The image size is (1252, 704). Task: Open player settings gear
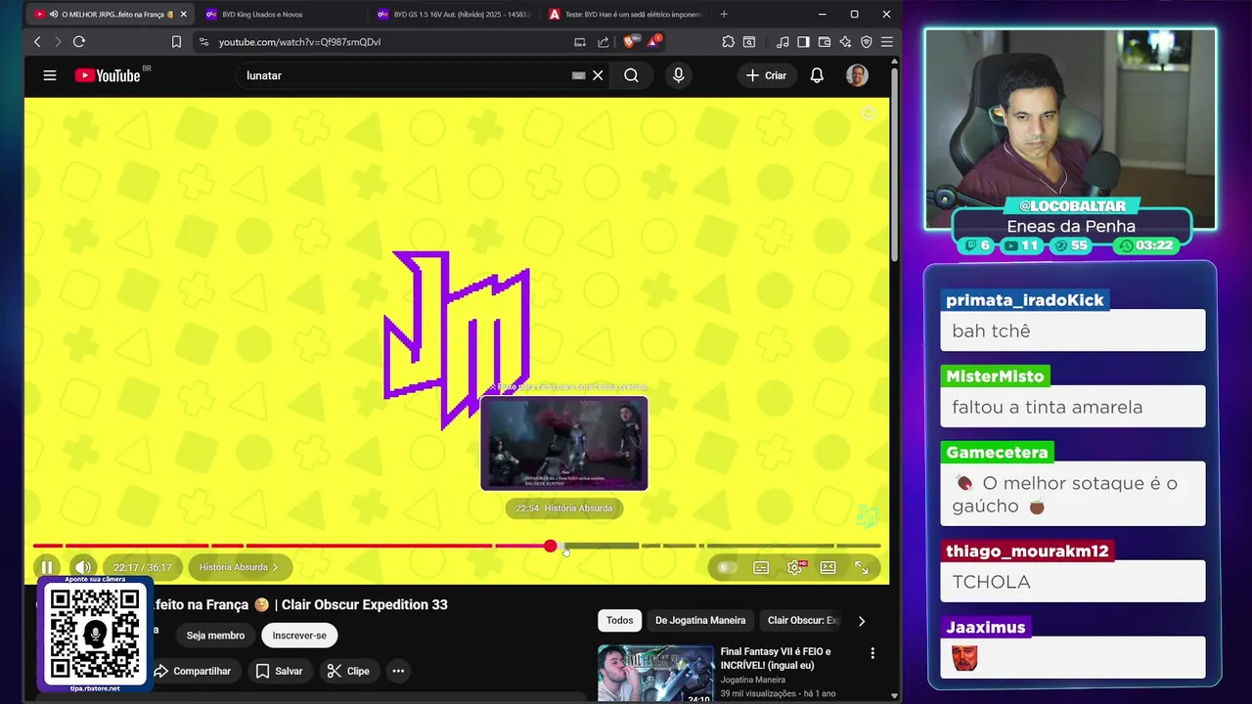point(794,567)
